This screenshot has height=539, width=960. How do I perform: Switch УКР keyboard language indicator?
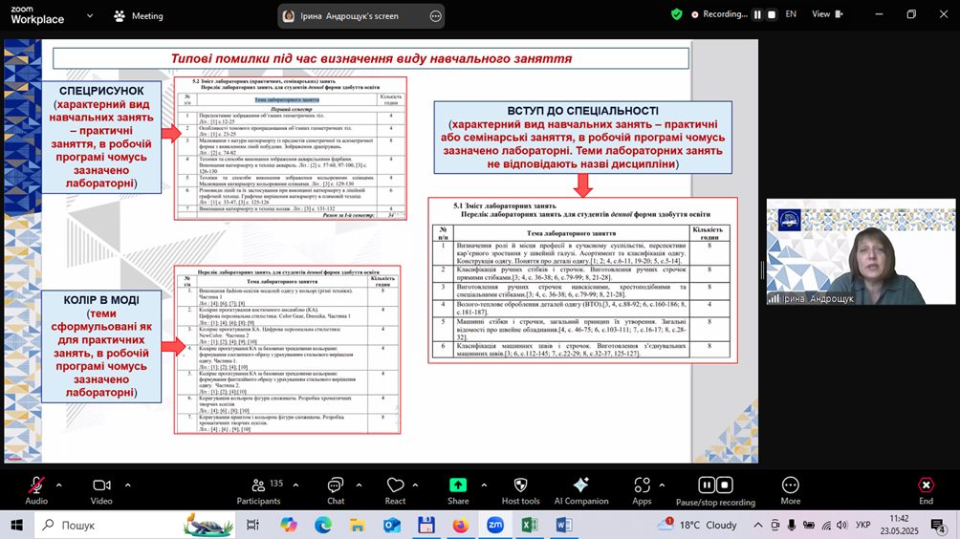[863, 525]
